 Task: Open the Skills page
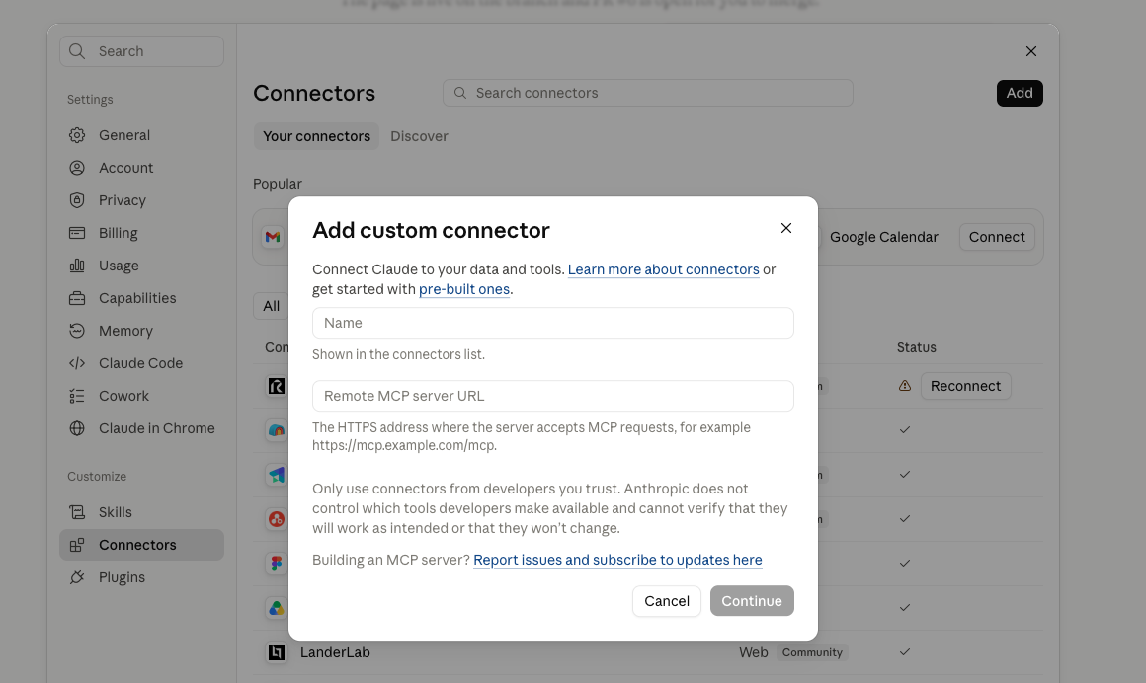(x=142, y=512)
